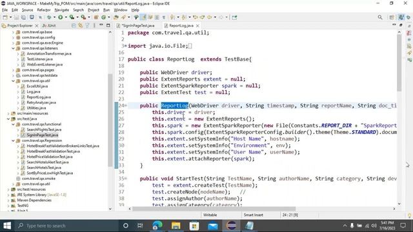Click the Open Perspective icon

click(392, 17)
